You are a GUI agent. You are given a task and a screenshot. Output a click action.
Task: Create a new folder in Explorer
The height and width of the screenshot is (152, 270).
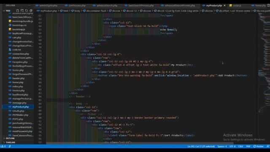tap(22, 11)
